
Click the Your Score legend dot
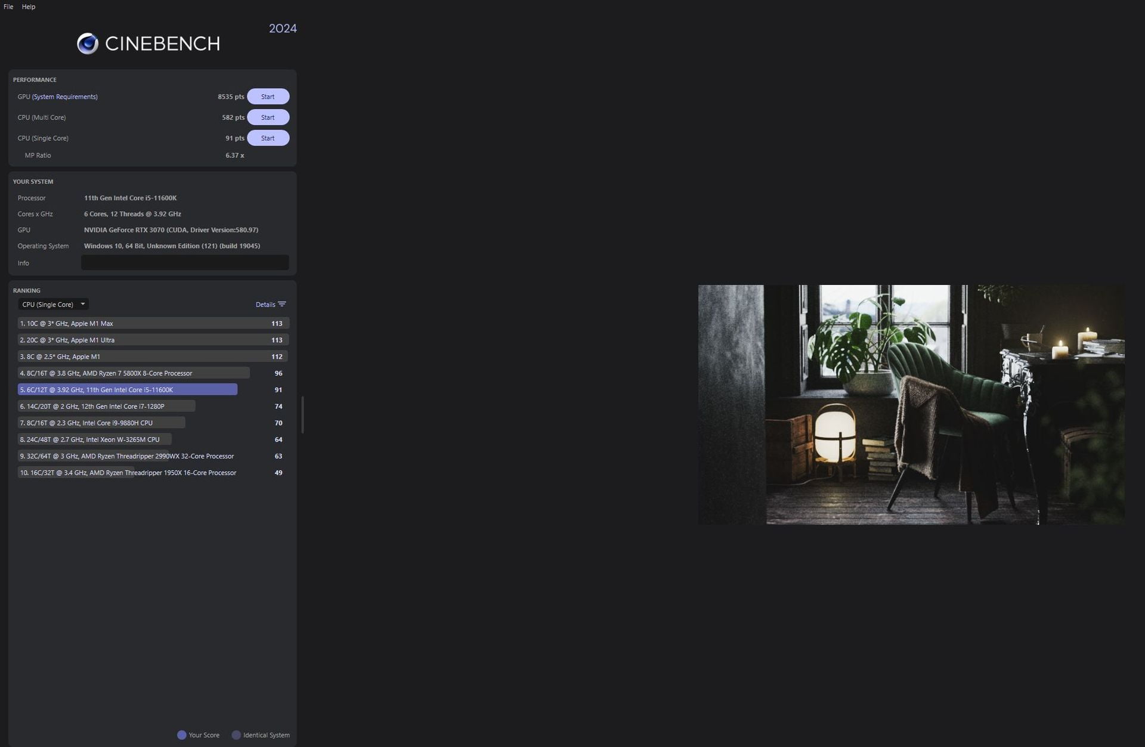tap(182, 735)
